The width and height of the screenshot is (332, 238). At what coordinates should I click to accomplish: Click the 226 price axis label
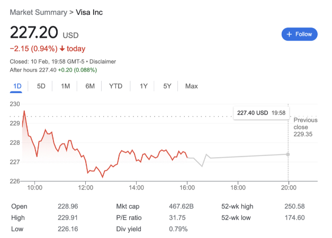coord(15,181)
